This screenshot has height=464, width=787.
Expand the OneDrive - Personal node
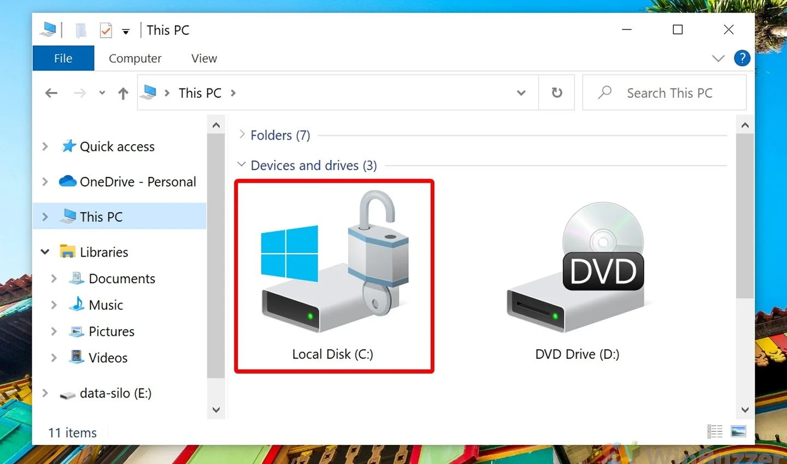[45, 181]
